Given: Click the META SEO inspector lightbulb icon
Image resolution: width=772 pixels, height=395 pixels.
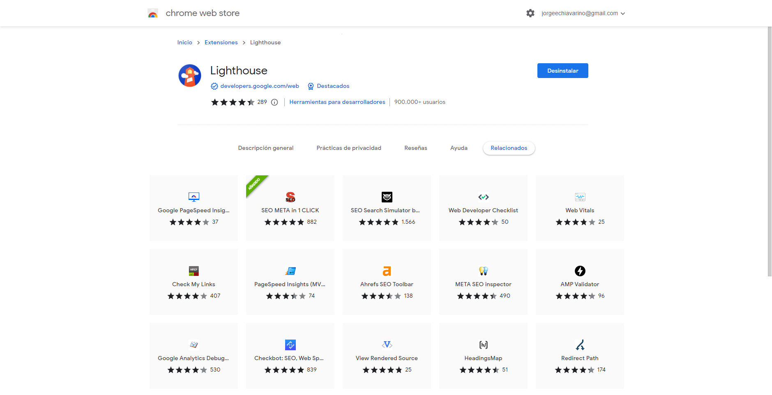Looking at the screenshot, I should point(484,271).
